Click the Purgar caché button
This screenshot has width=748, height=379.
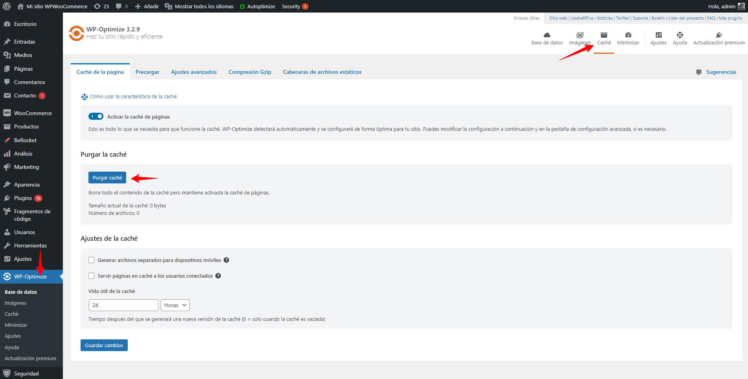[107, 178]
